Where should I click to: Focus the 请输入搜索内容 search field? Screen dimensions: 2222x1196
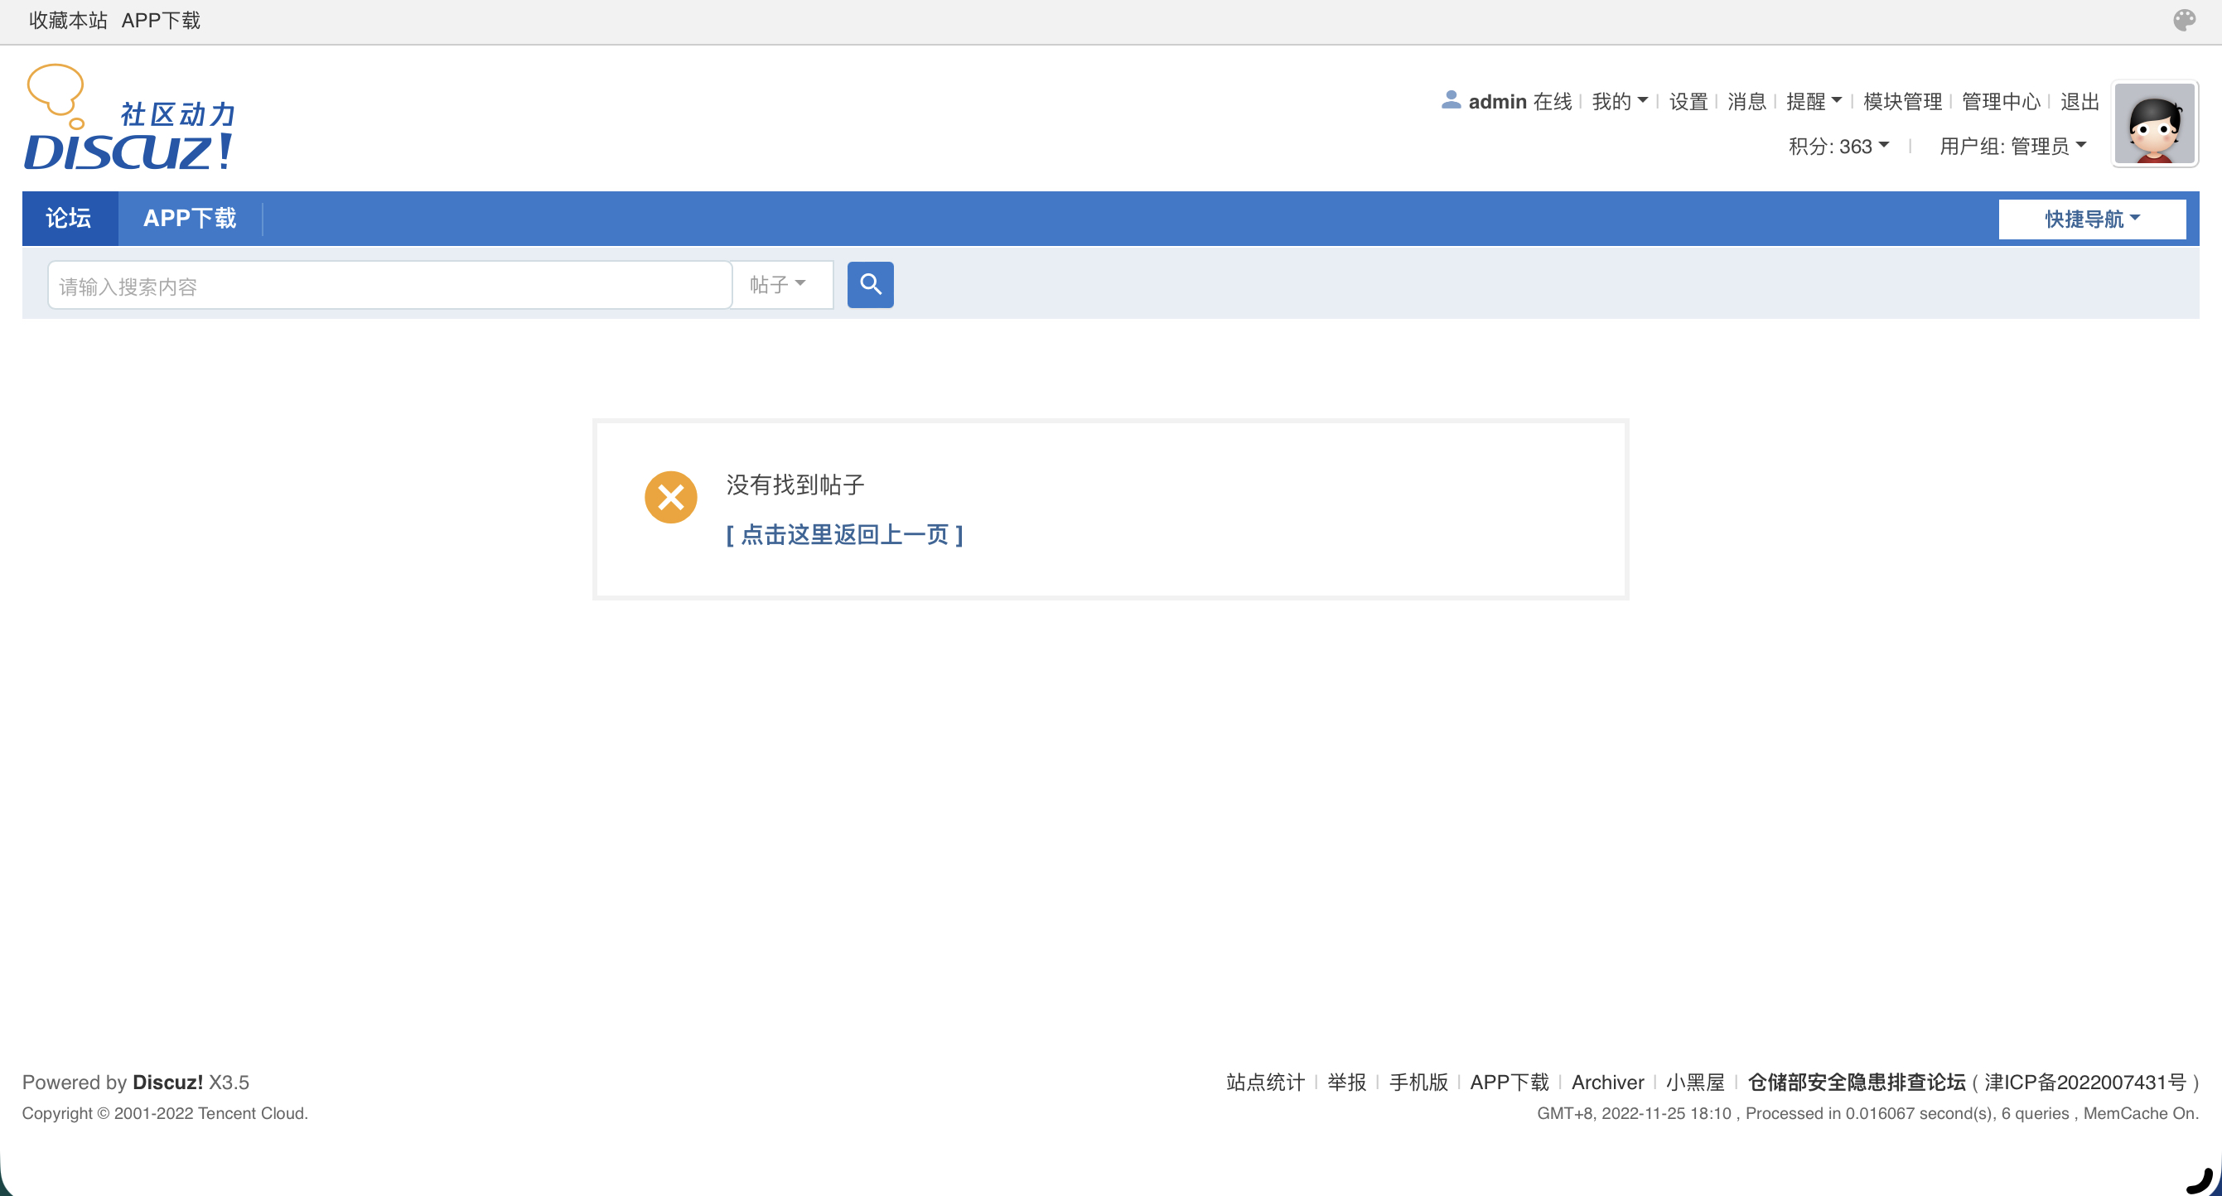tap(389, 286)
